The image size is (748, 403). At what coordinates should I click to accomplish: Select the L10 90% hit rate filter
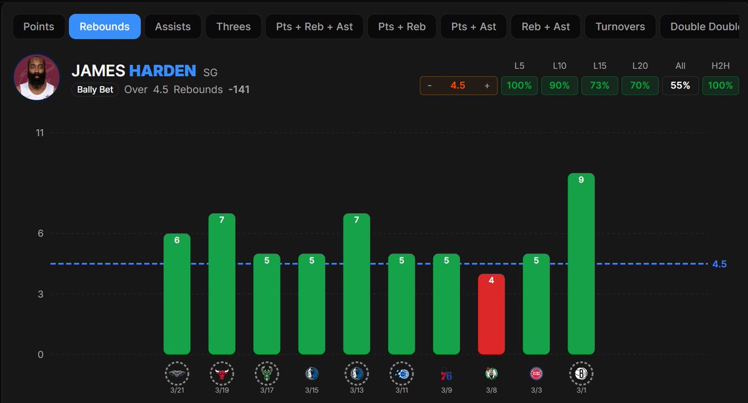point(559,85)
